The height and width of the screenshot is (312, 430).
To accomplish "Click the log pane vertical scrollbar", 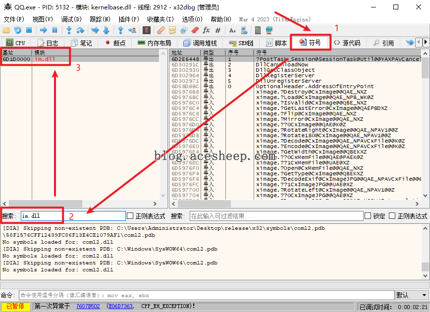I will (426, 252).
